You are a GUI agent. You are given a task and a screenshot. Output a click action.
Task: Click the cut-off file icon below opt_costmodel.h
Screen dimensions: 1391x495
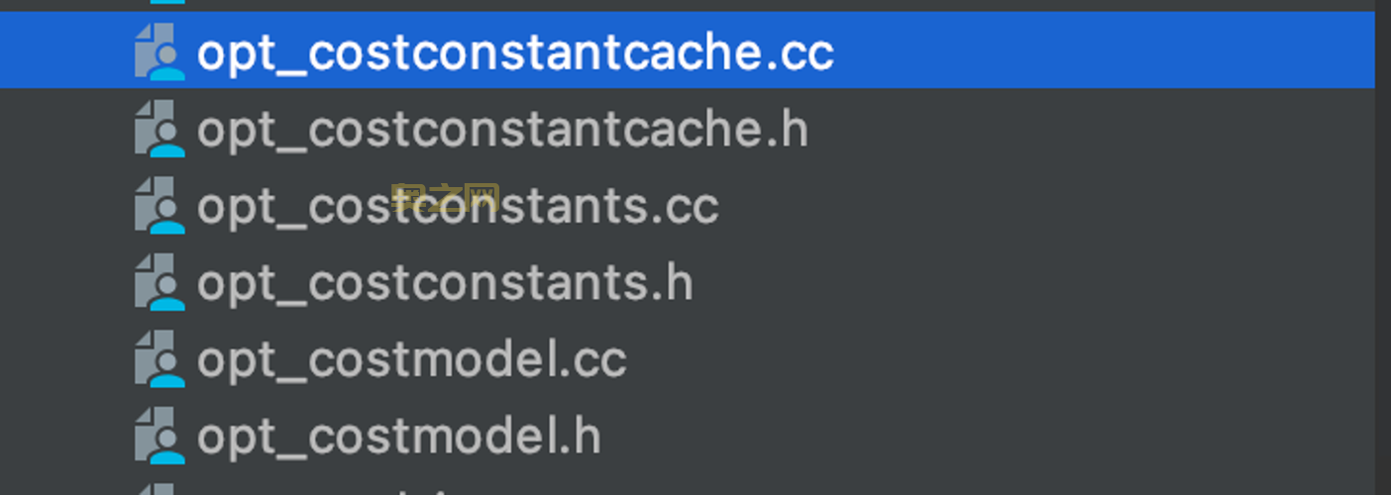tap(160, 489)
